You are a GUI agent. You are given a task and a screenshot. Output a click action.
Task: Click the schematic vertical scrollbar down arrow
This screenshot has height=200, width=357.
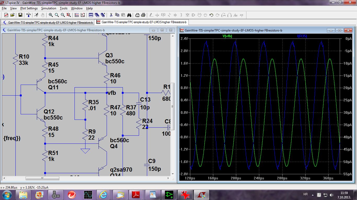[172, 174]
